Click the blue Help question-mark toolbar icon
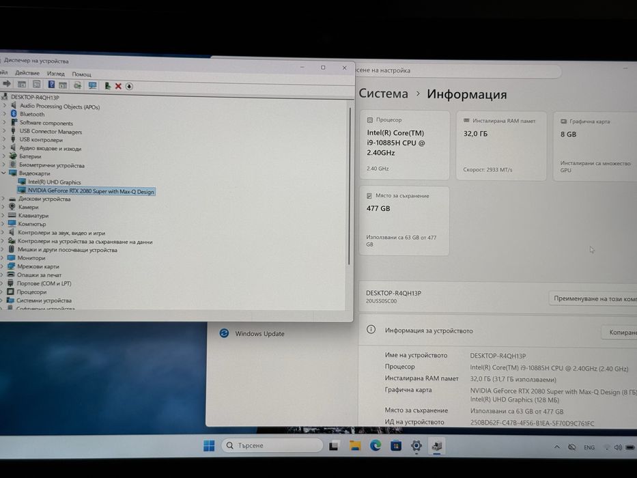This screenshot has width=637, height=478. point(51,85)
